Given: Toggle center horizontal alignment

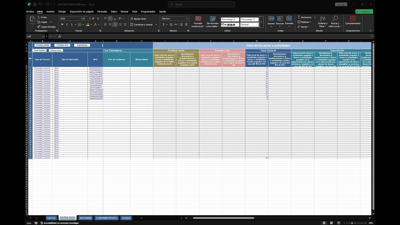Looking at the screenshot, I should [x=110, y=24].
